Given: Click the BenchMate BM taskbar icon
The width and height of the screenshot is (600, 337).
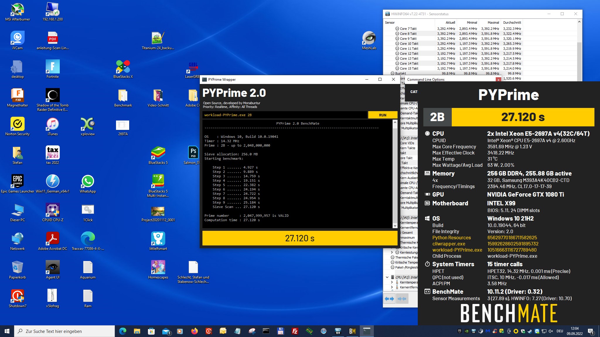Looking at the screenshot, I should pos(352,331).
